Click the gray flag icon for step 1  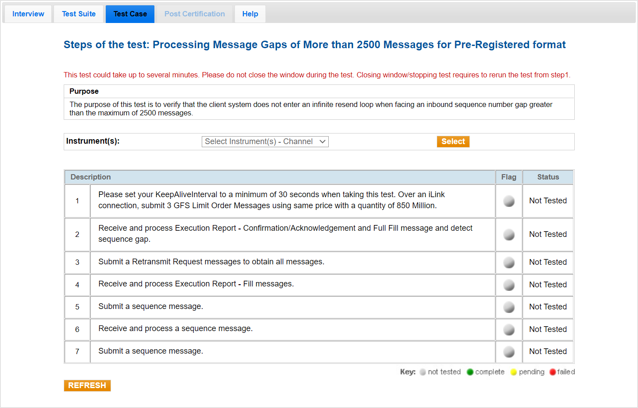[509, 201]
